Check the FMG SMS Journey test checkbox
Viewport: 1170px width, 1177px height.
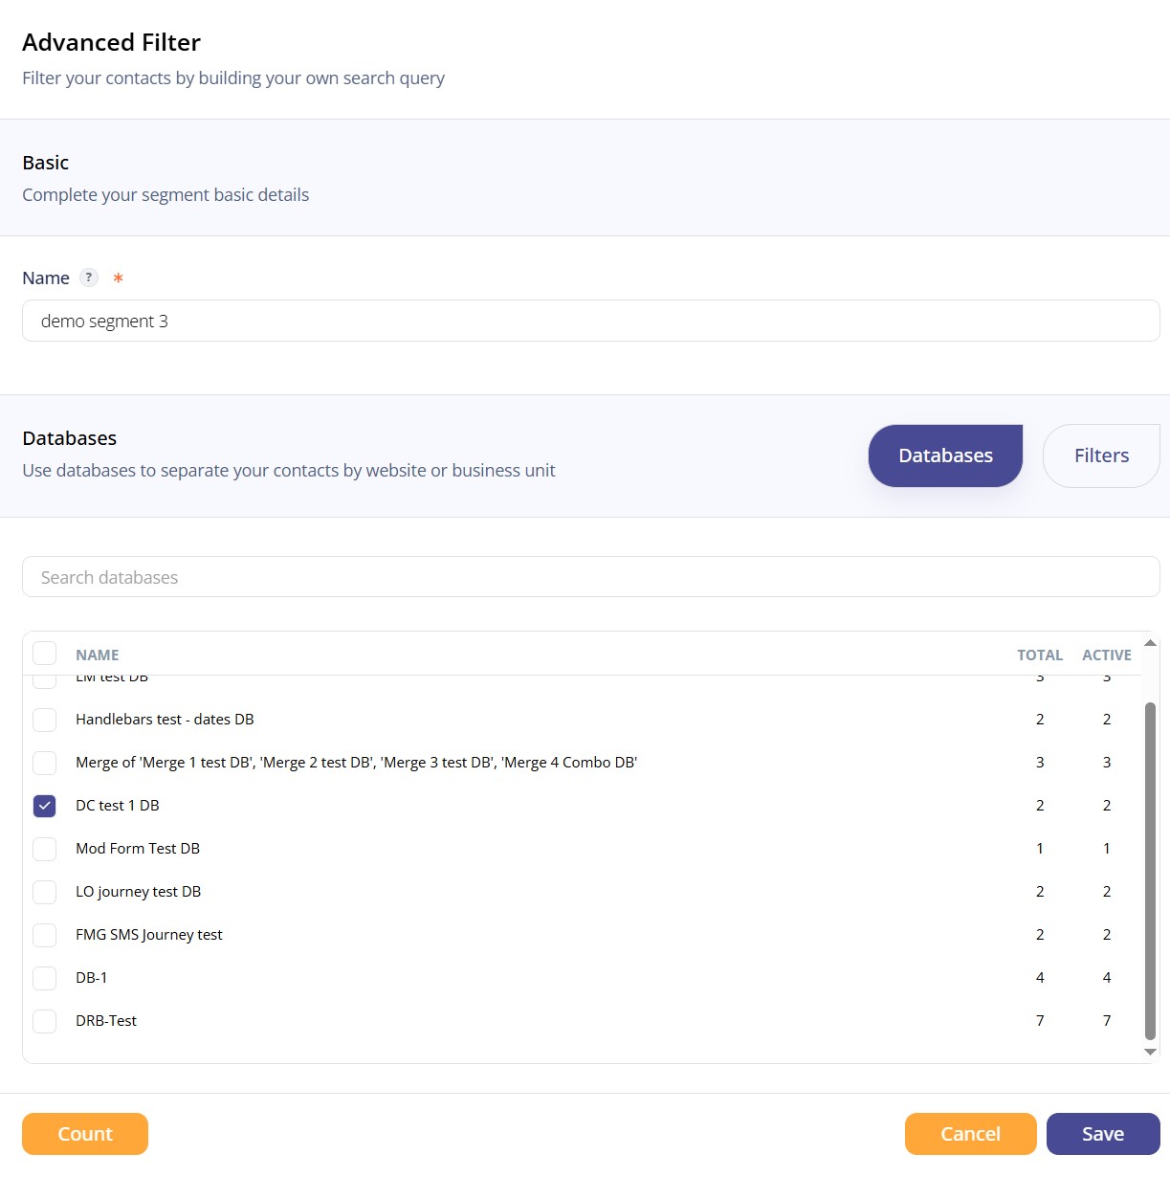(45, 935)
